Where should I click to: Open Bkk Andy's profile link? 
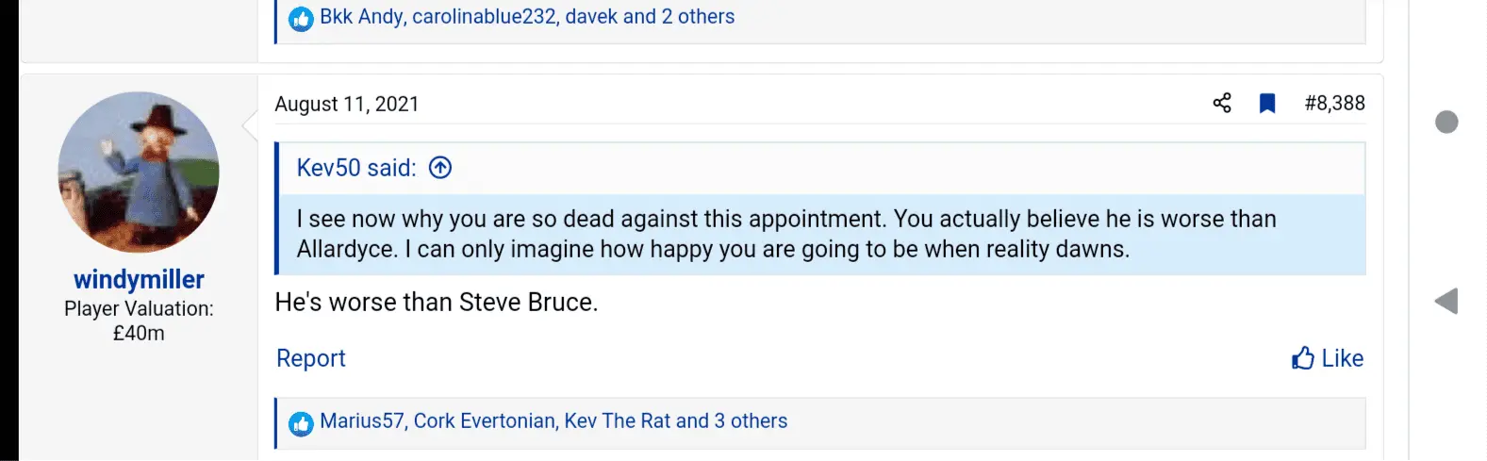coord(361,17)
